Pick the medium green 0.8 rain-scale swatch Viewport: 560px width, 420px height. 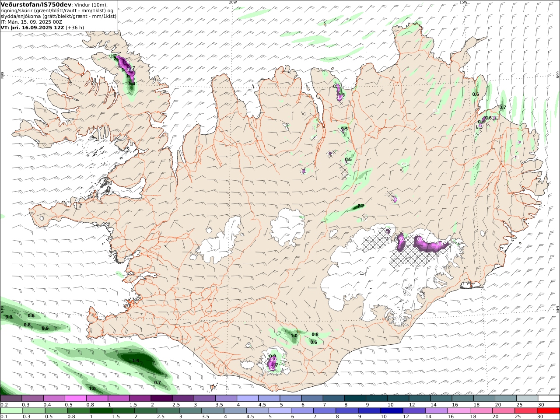(x=78, y=411)
